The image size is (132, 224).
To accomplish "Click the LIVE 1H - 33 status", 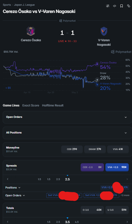I will pos(67,41).
